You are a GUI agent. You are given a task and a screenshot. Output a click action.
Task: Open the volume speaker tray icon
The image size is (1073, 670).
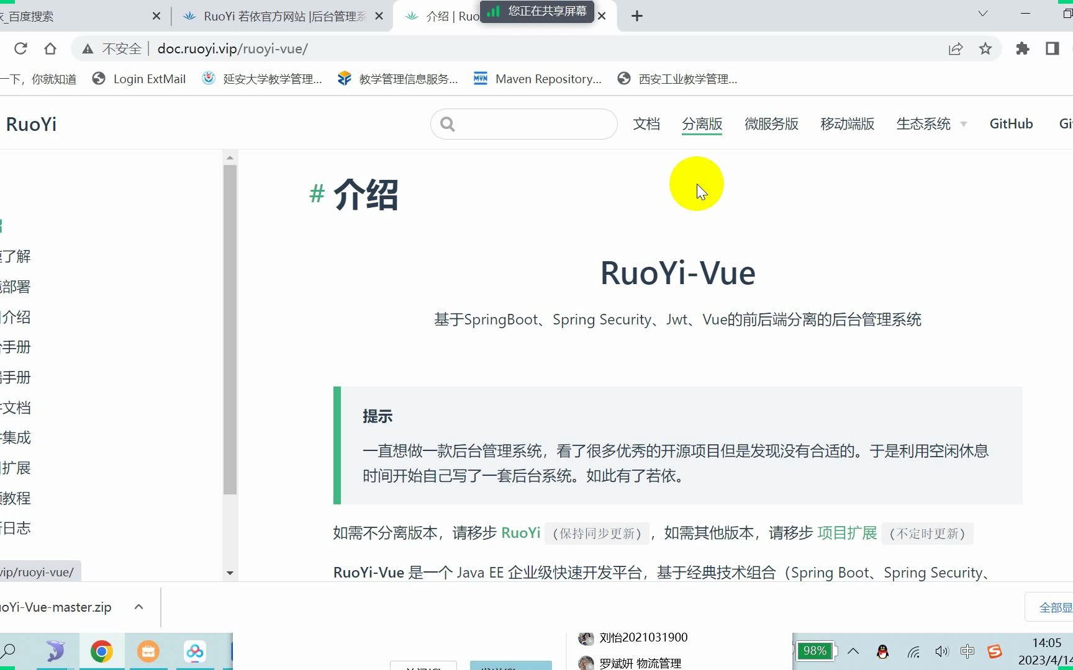coord(942,651)
